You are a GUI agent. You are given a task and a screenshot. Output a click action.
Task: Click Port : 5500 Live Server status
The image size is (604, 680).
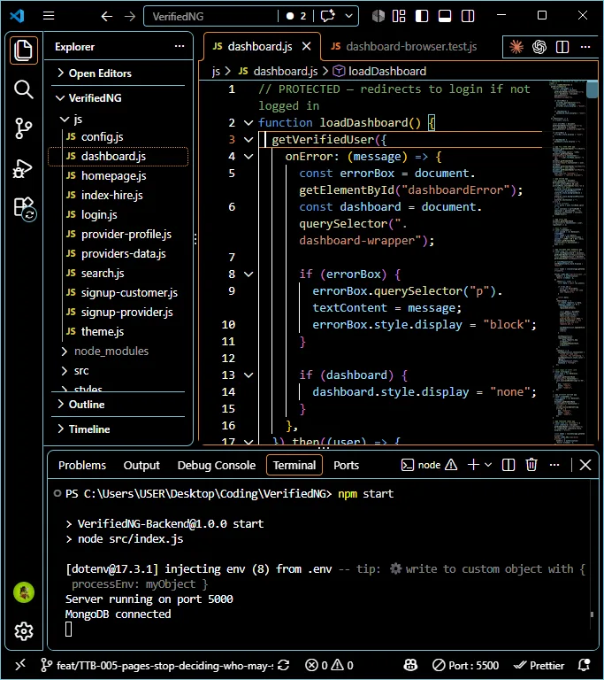pos(466,665)
